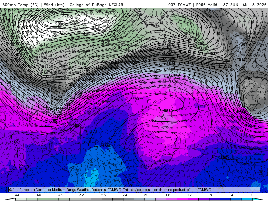Click the -44 colorbar tick label
The height and width of the screenshot is (201, 268).
click(x=16, y=195)
